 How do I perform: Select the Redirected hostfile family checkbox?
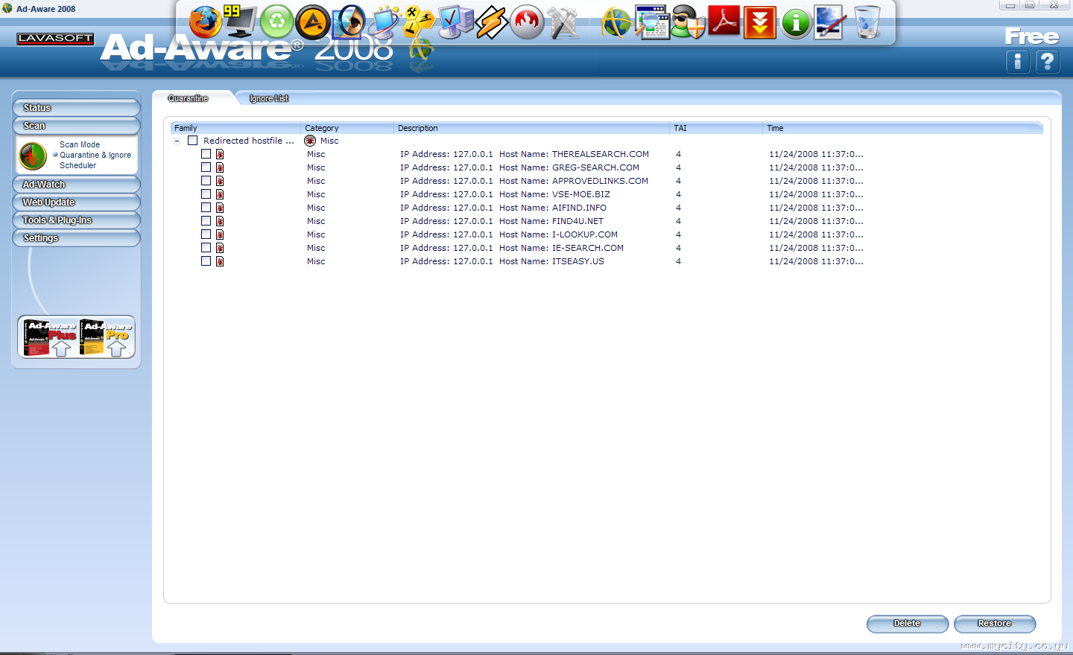[x=192, y=141]
